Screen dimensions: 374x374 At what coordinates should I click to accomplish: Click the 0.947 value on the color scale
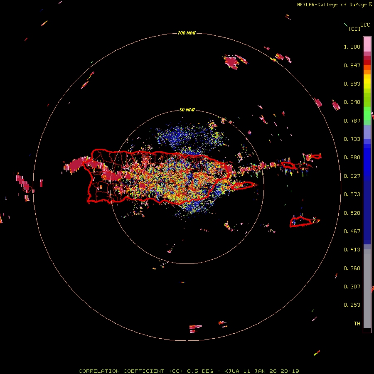click(x=352, y=65)
